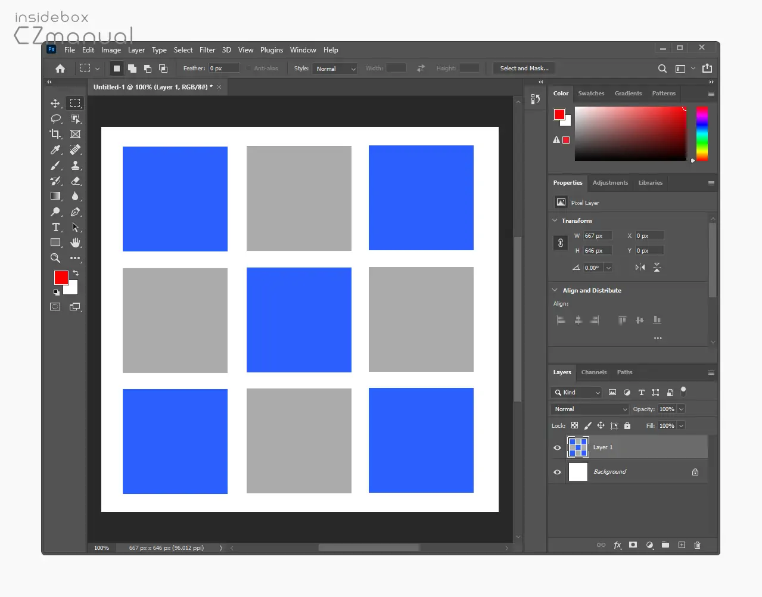Select the Lasso tool
This screenshot has height=597, width=762.
click(x=55, y=119)
